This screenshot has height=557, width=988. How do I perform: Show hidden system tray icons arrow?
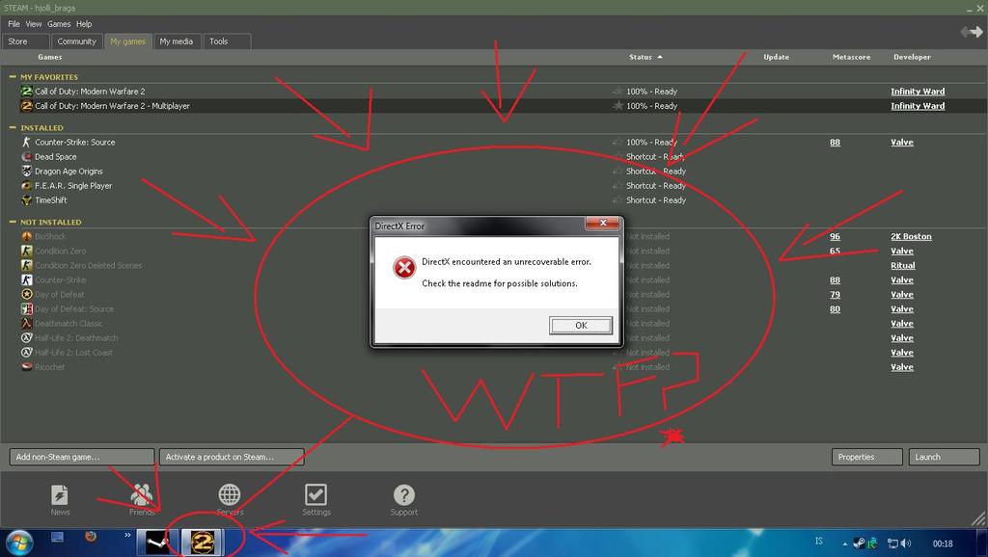click(x=844, y=544)
